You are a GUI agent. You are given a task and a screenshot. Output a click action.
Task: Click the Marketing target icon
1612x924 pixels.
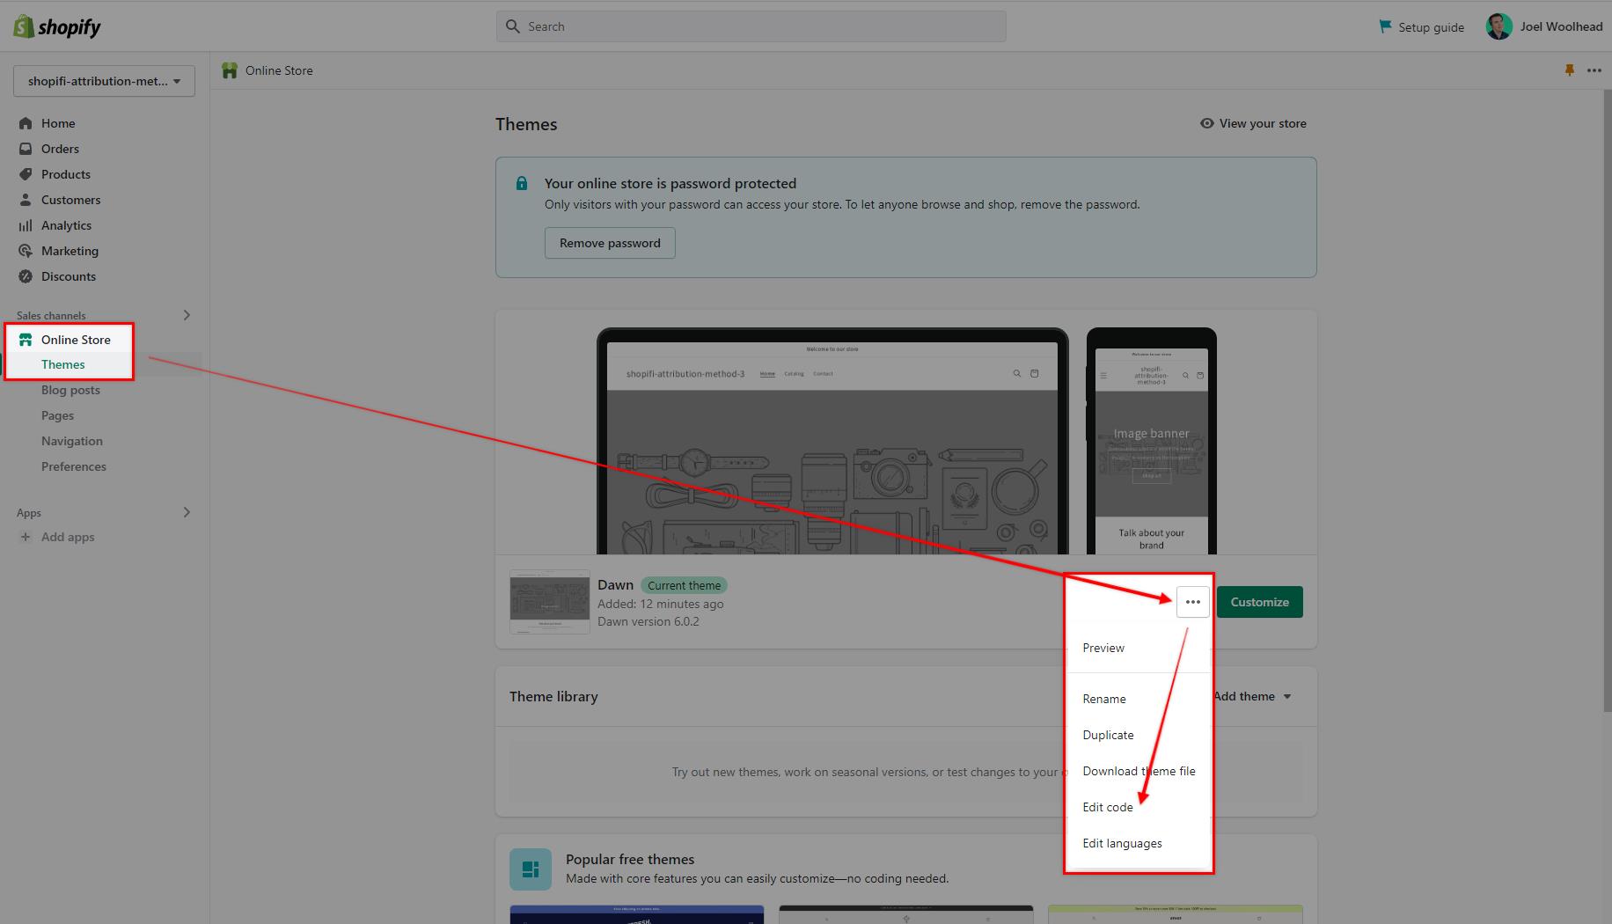coord(26,251)
